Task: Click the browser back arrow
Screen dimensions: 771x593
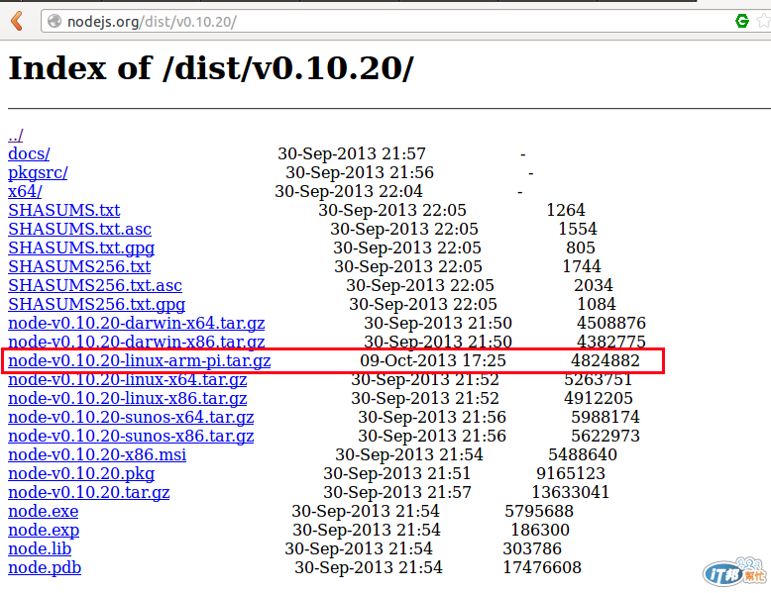Action: (x=17, y=21)
